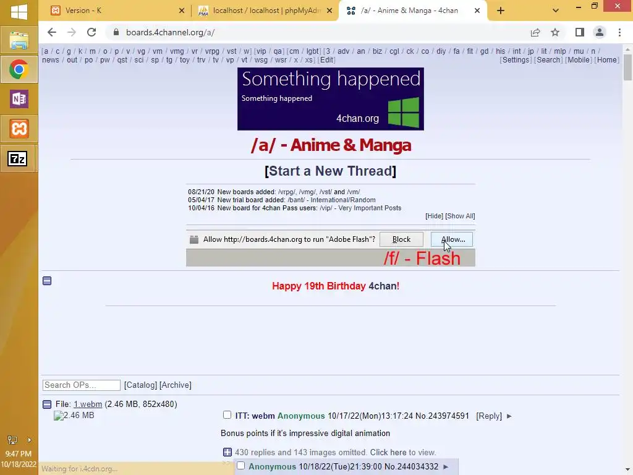The width and height of the screenshot is (633, 475).
Task: Open the Windows Start button
Action: tap(19, 11)
